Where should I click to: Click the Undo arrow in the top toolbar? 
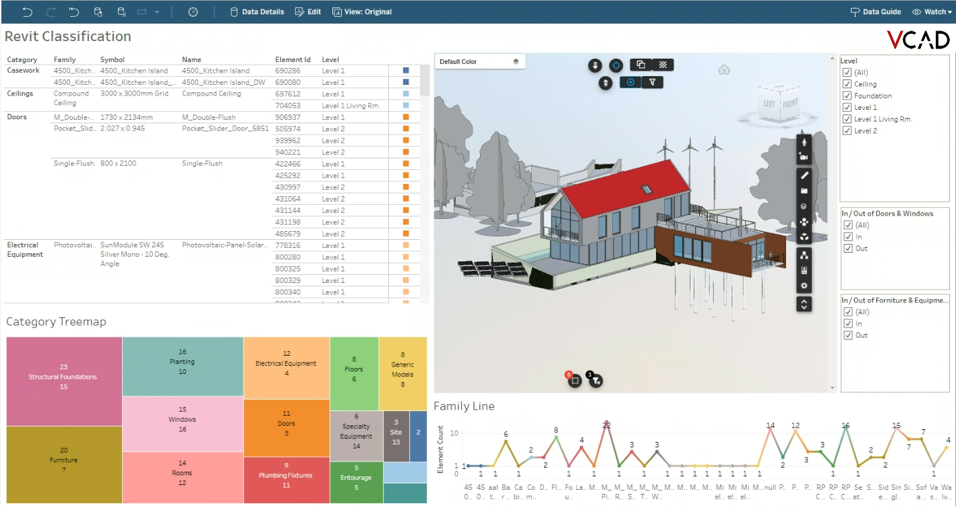point(27,11)
